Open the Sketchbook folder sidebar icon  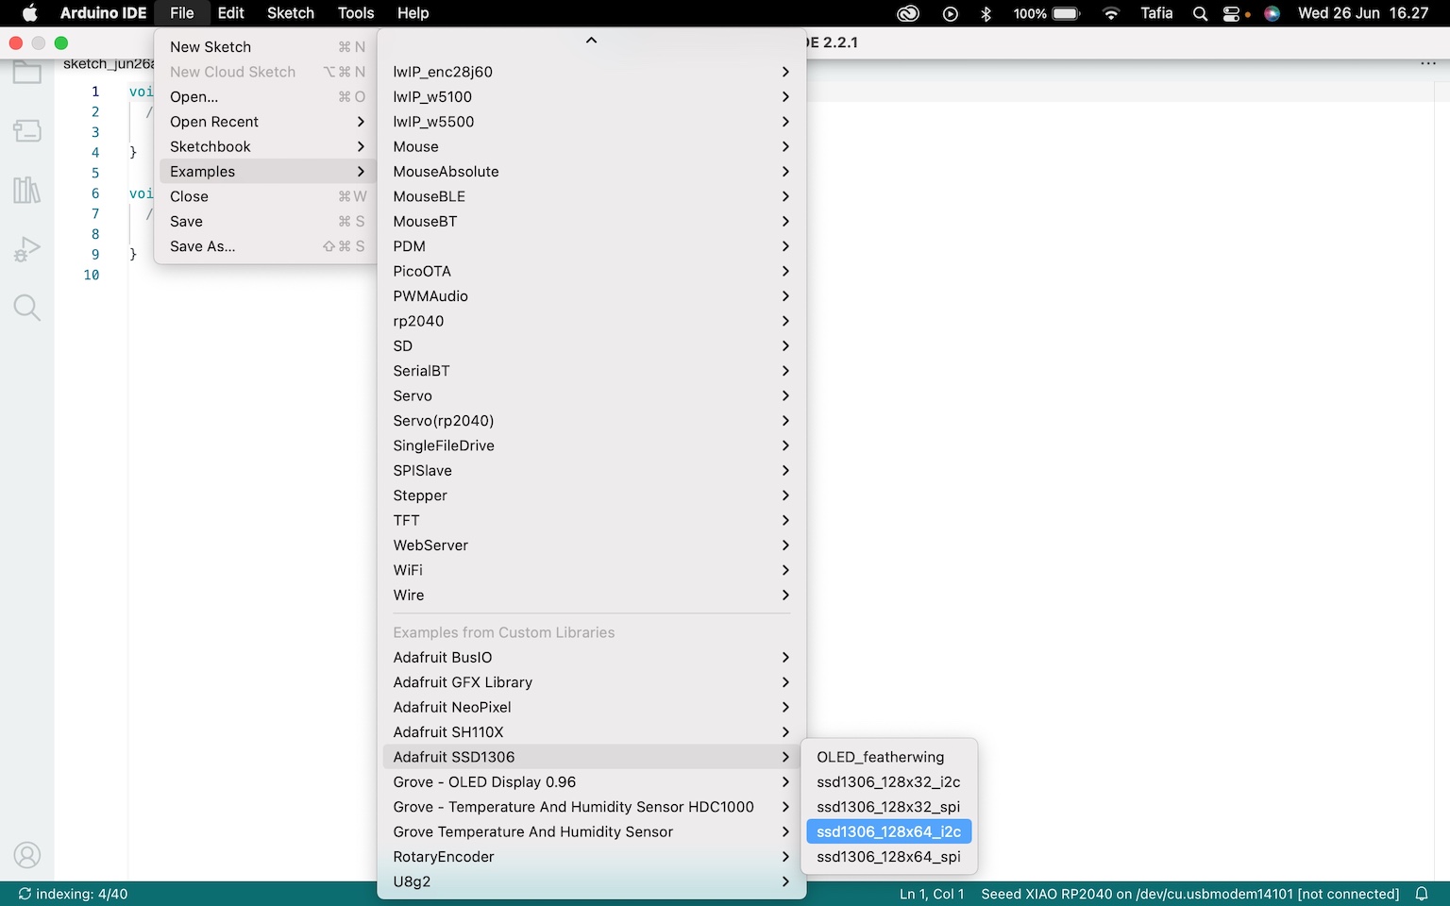click(x=26, y=72)
